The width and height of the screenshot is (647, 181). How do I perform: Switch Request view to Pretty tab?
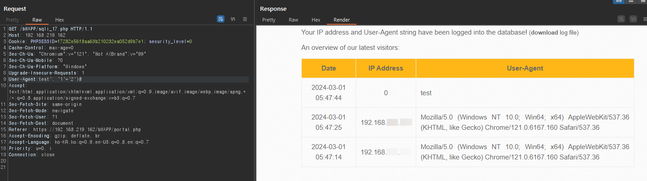click(x=13, y=20)
